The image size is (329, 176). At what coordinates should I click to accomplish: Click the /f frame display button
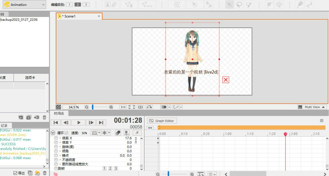pyautogui.click(x=137, y=133)
